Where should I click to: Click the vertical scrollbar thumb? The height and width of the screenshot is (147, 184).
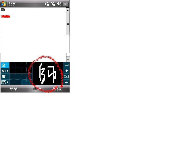pyautogui.click(x=68, y=24)
